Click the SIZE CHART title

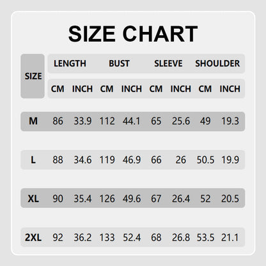click(133, 34)
